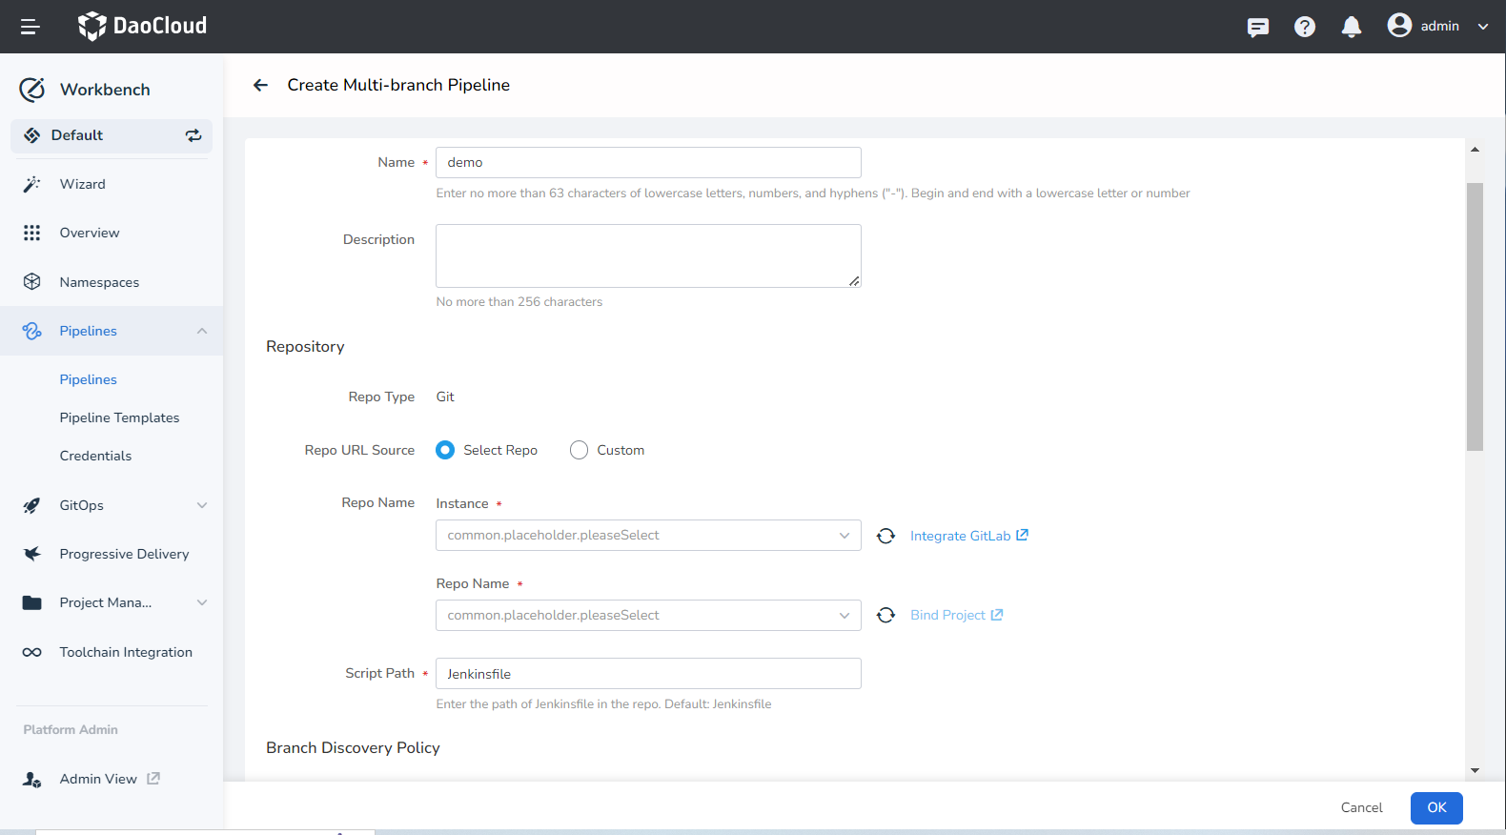The image size is (1506, 835).
Task: Go to Credentials in the sidebar
Action: click(x=95, y=456)
